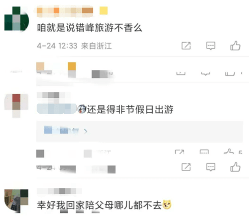Tap the thumbs-up with count 5
Screen dimensions: 249x220
[x=229, y=151]
